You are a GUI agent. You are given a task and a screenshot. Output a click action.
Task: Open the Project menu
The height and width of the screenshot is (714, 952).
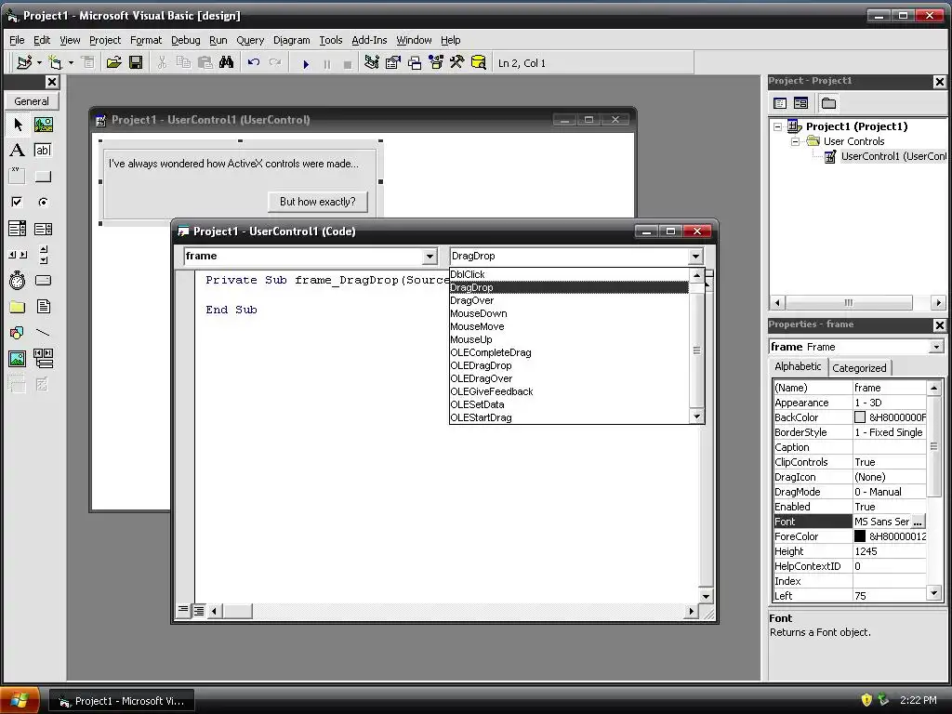click(x=105, y=40)
